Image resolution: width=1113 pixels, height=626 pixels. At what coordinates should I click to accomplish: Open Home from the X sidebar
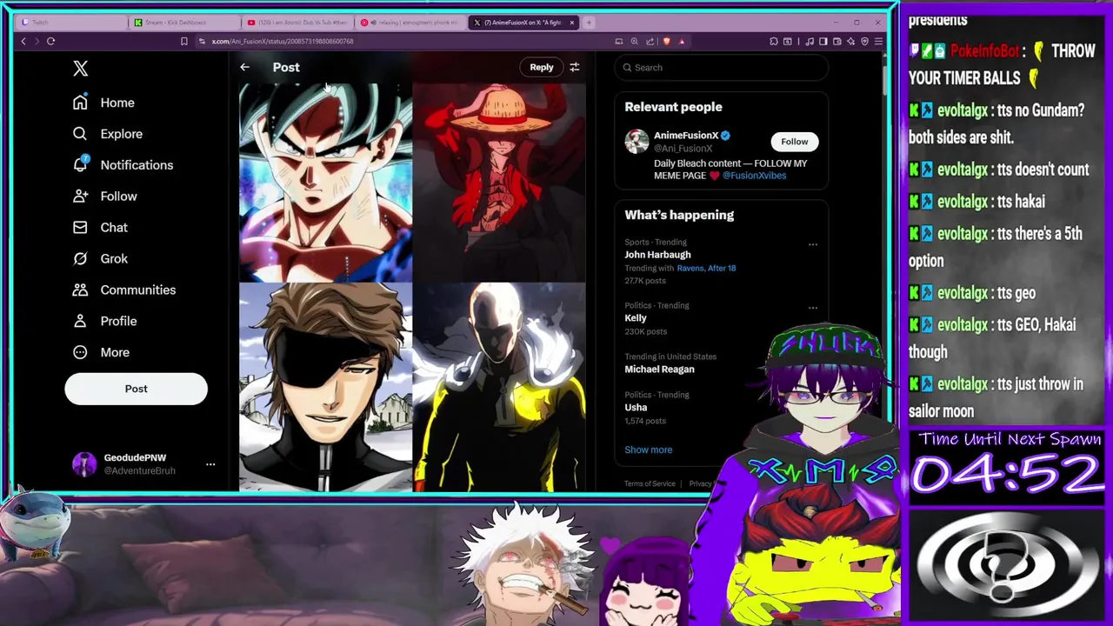[103, 103]
